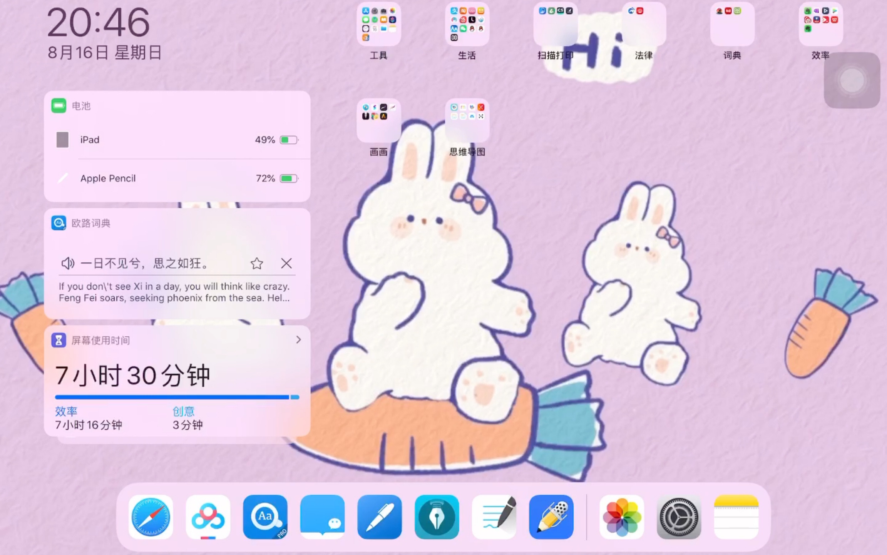Image resolution: width=887 pixels, height=555 pixels.
Task: Open the 扫描打印 folder
Action: (x=556, y=24)
